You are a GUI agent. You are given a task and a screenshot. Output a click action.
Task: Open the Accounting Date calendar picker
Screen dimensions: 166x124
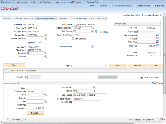point(93,28)
